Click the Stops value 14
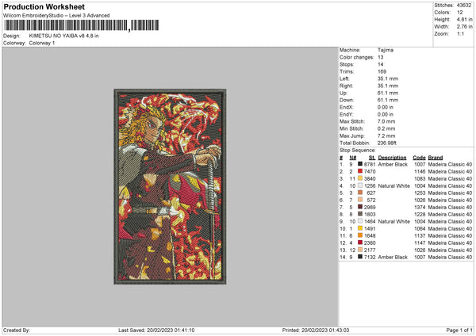This screenshot has width=476, height=336. tap(381, 64)
